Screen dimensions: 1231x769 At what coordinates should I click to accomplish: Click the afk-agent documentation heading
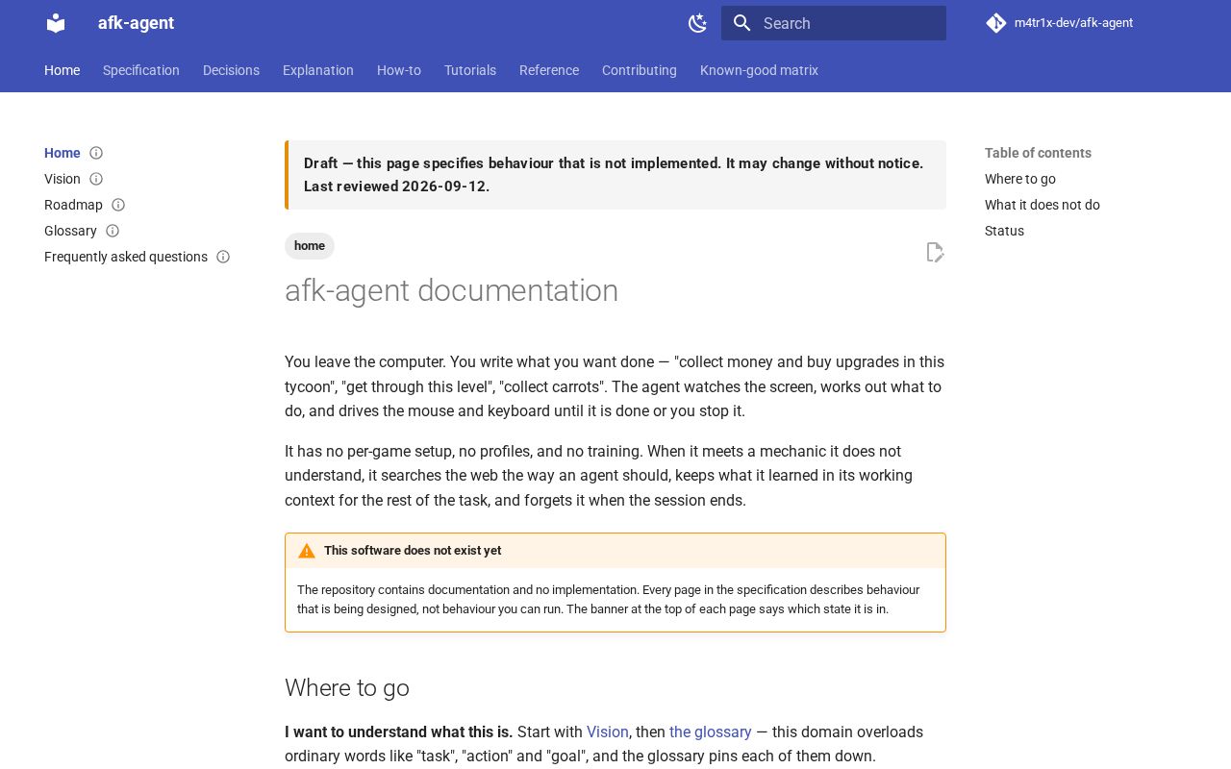[x=451, y=290]
